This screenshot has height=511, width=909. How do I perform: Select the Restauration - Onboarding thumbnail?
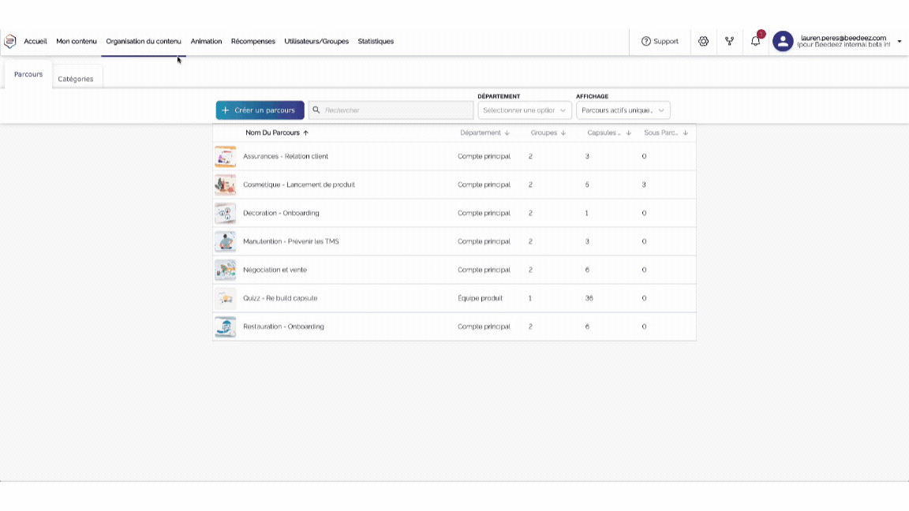(x=226, y=326)
